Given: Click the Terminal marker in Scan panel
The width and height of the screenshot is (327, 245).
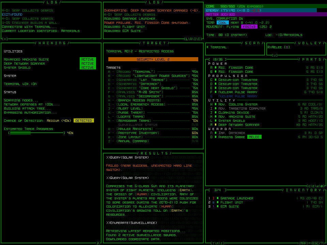Looking at the screenshot, I should point(207,47).
